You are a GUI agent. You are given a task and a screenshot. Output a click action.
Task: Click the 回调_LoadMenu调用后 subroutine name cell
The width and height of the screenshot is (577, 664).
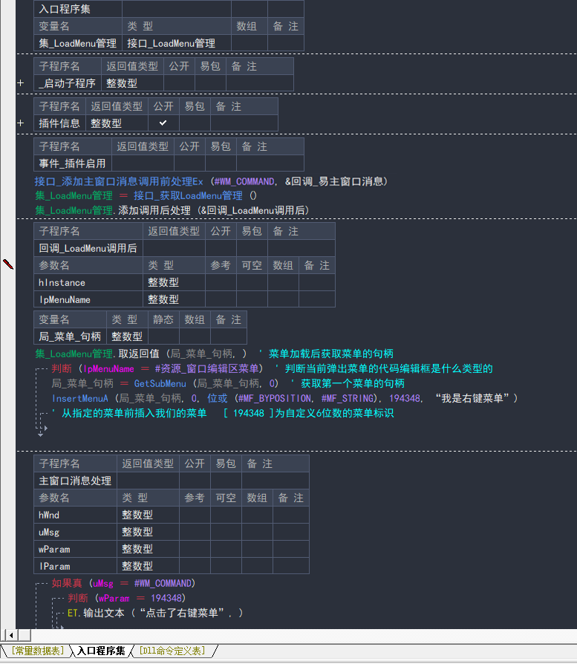coord(88,249)
